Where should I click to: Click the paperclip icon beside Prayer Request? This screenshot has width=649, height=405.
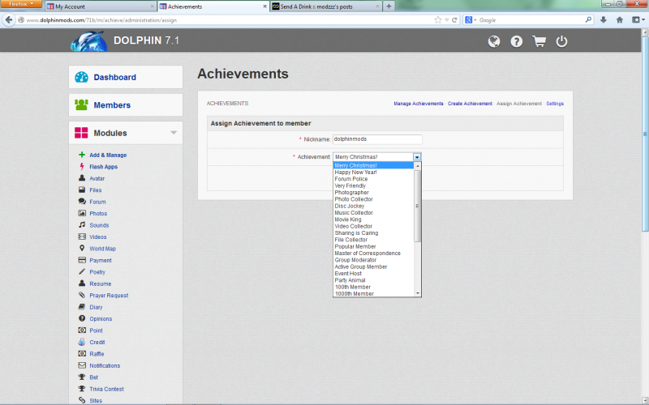pos(82,295)
